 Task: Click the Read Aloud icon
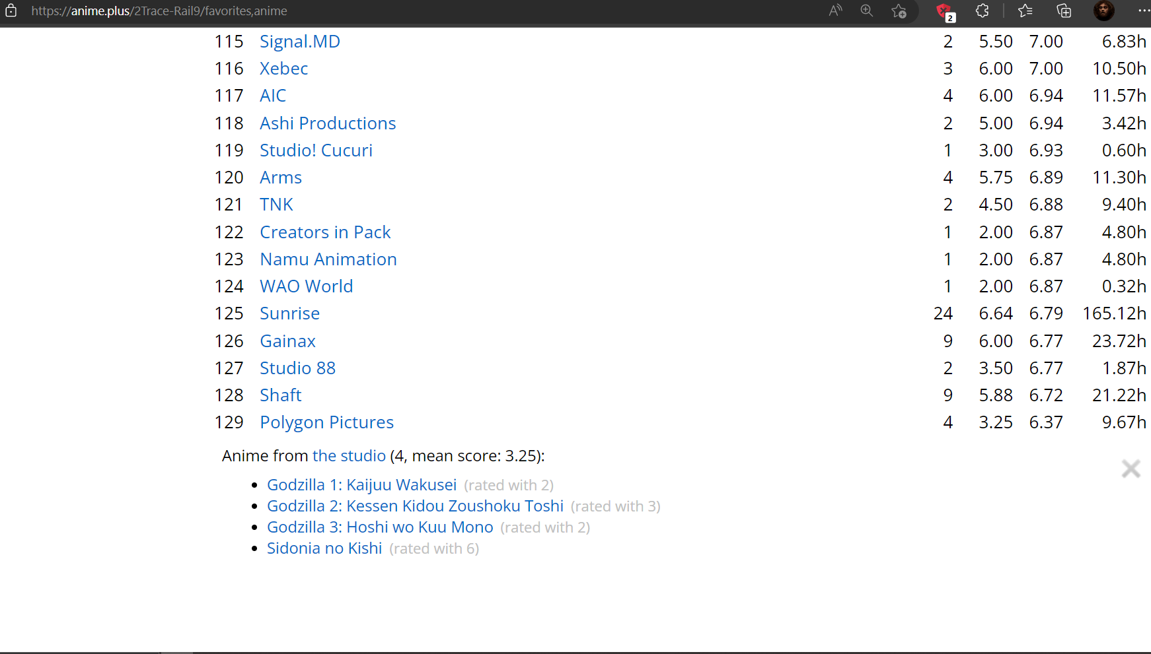(x=836, y=11)
